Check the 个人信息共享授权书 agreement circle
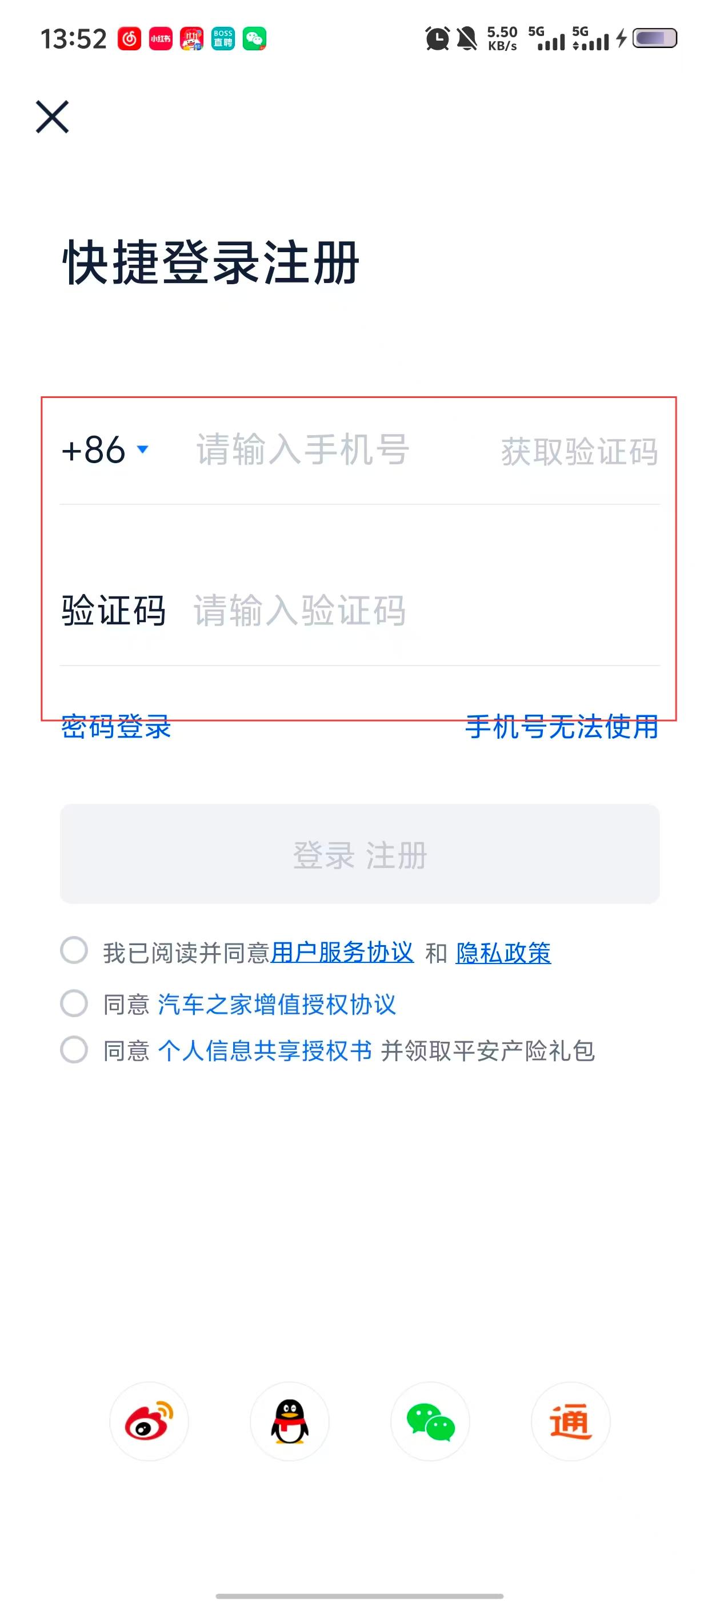The width and height of the screenshot is (720, 1601). tap(74, 1050)
